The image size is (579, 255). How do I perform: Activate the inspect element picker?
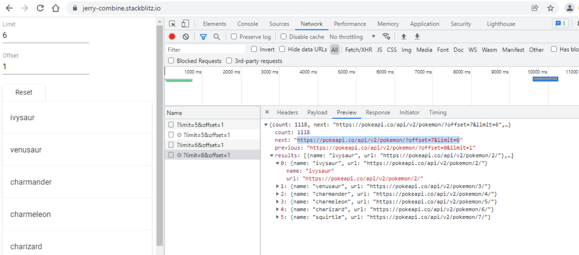tap(172, 24)
